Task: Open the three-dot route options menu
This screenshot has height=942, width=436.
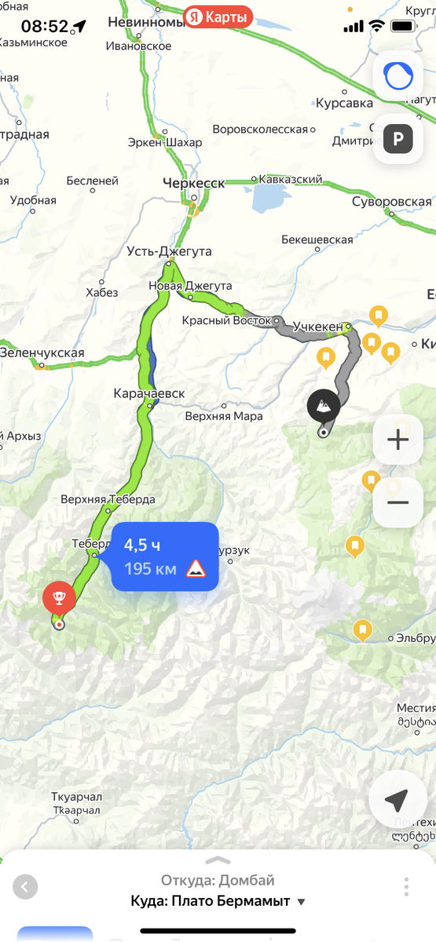Action: [407, 887]
